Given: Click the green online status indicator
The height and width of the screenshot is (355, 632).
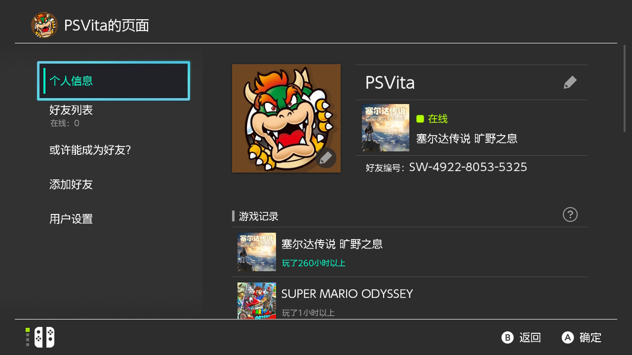Looking at the screenshot, I should pyautogui.click(x=420, y=119).
